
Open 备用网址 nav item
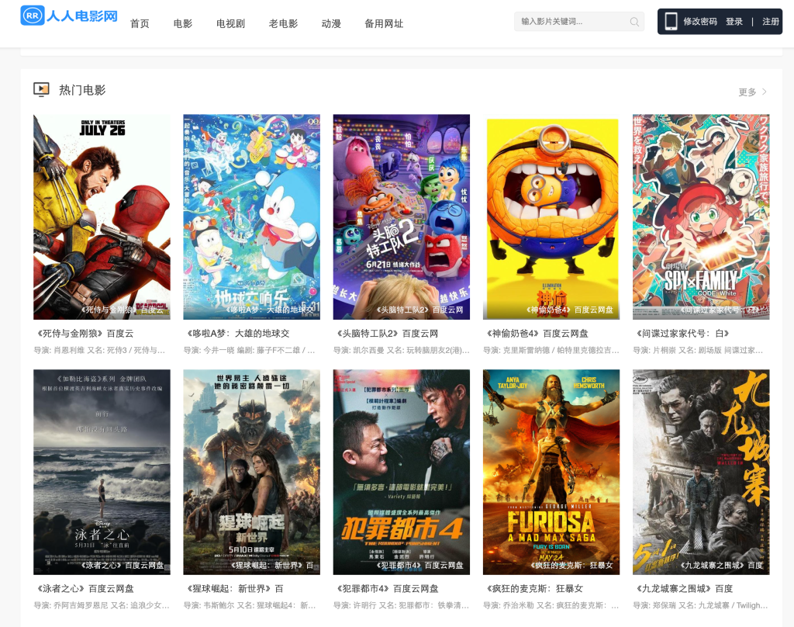(384, 24)
